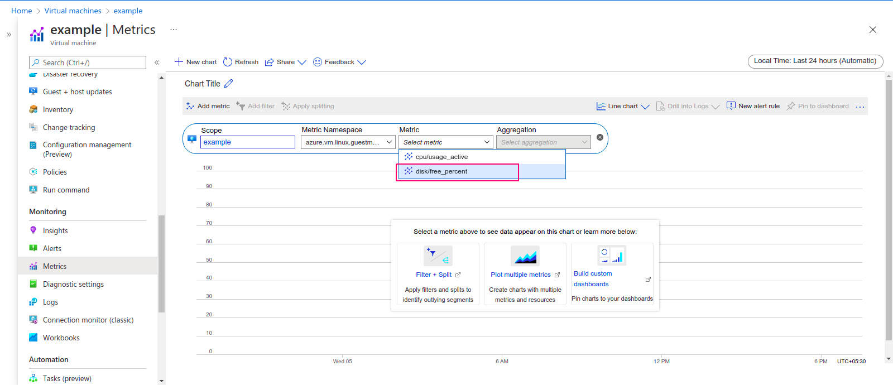Collapse the sidebar with the double-arrow icon

pos(157,62)
